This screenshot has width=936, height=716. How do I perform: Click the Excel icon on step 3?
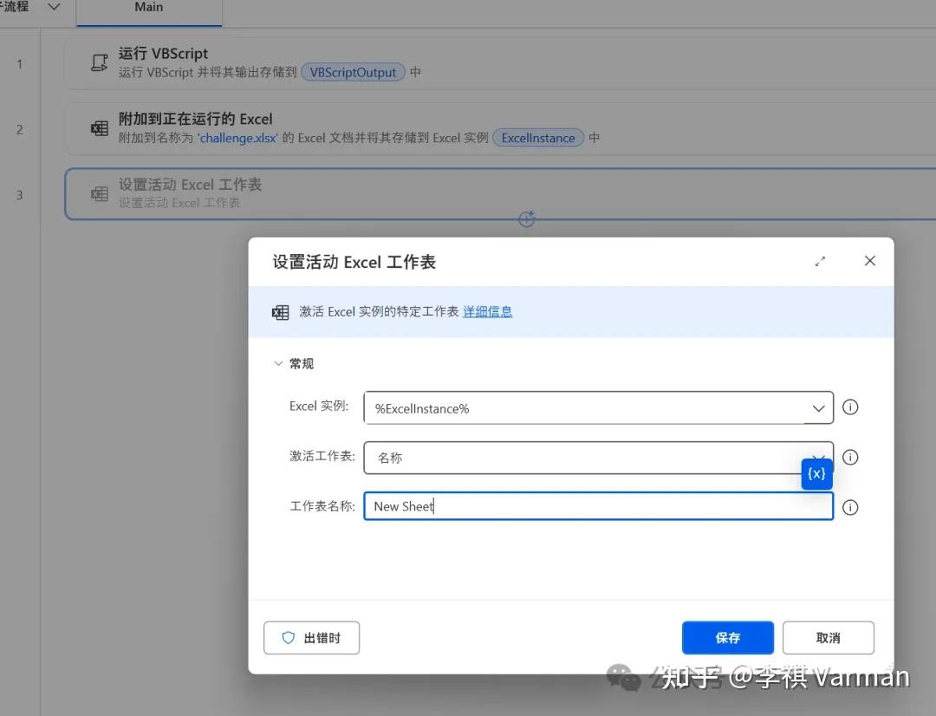tap(99, 193)
